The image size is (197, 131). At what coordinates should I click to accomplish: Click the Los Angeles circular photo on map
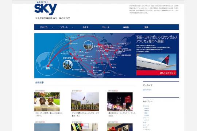coord(68,64)
